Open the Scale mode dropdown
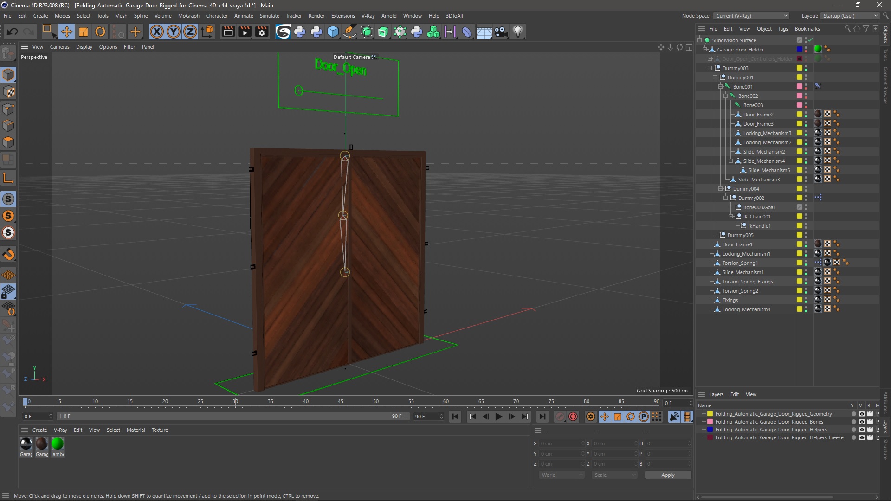Screen dimensions: 891x501 614,475
